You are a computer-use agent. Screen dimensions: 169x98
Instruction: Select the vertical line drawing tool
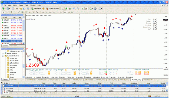tap(11, 12)
